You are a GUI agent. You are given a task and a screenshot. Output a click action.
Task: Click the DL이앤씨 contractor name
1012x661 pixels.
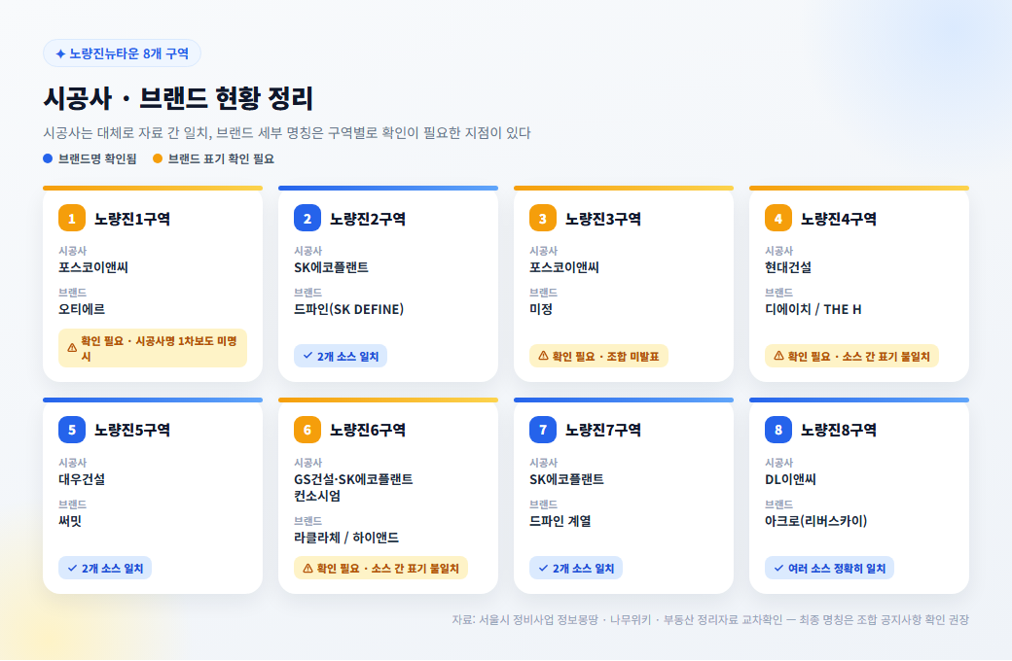coord(790,480)
